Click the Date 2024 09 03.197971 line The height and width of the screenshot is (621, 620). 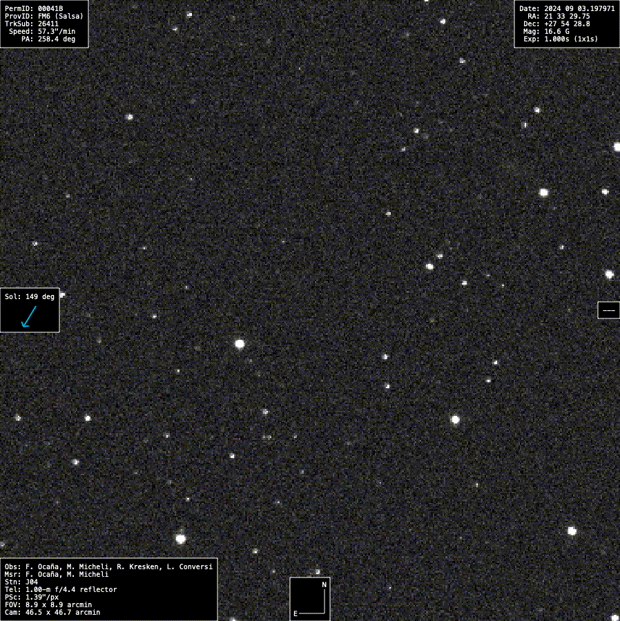coord(567,8)
